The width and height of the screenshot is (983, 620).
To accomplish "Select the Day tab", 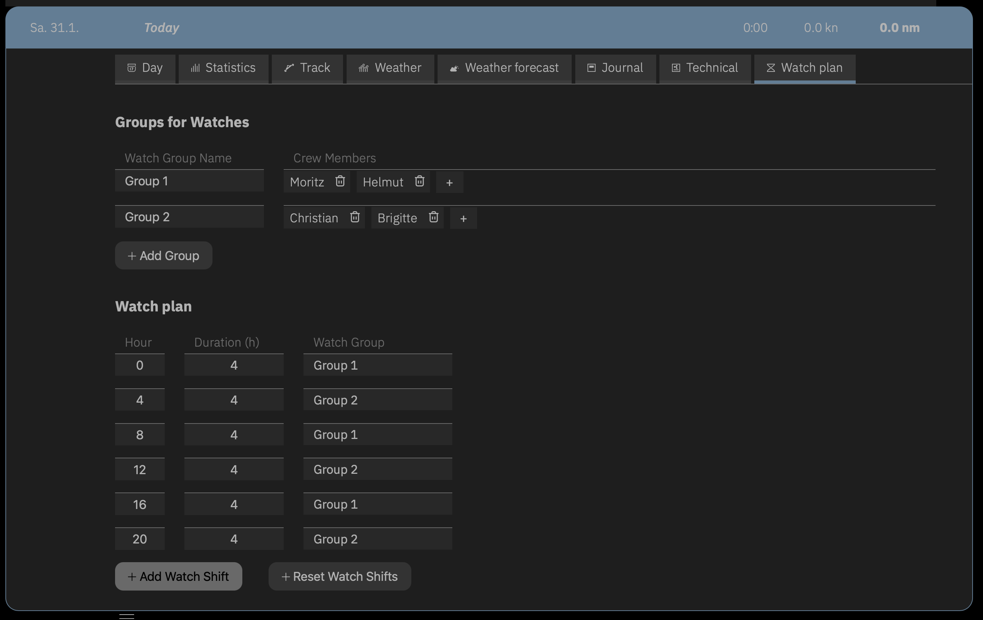I will pos(145,68).
